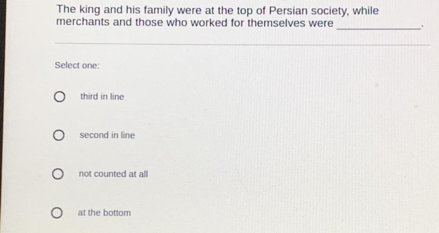Image resolution: width=439 pixels, height=233 pixels.
Task: Click the word 'while' ending the first line
Action: pyautogui.click(x=366, y=11)
